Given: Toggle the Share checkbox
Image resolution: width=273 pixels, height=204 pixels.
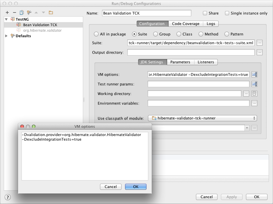Looking at the screenshot, I should click(x=205, y=13).
